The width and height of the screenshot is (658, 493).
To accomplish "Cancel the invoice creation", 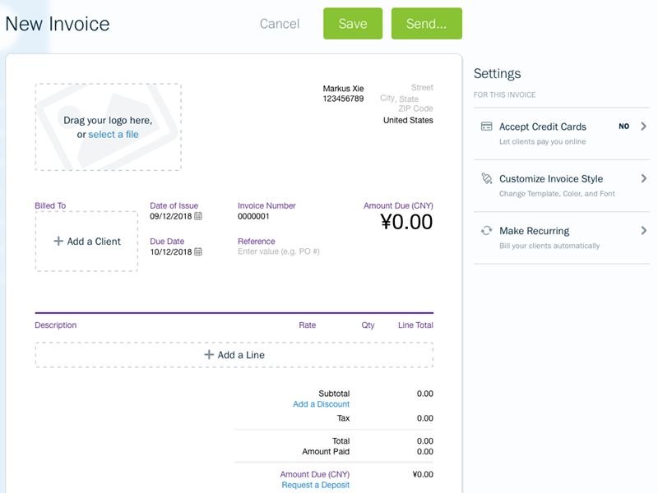I will point(280,24).
